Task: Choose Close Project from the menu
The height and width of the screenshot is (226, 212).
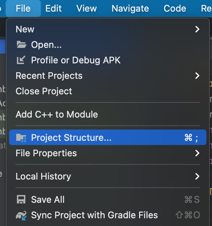Action: coord(44,91)
